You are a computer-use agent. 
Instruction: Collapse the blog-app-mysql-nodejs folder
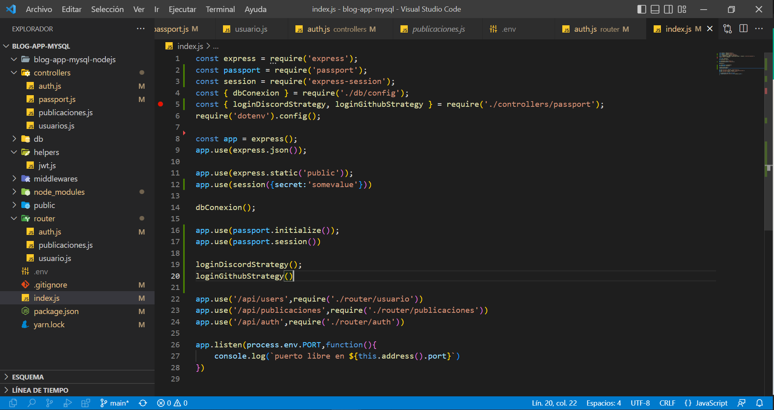(x=14, y=59)
